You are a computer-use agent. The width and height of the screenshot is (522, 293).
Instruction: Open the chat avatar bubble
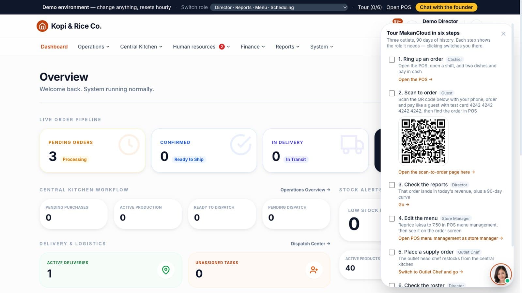[501, 274]
